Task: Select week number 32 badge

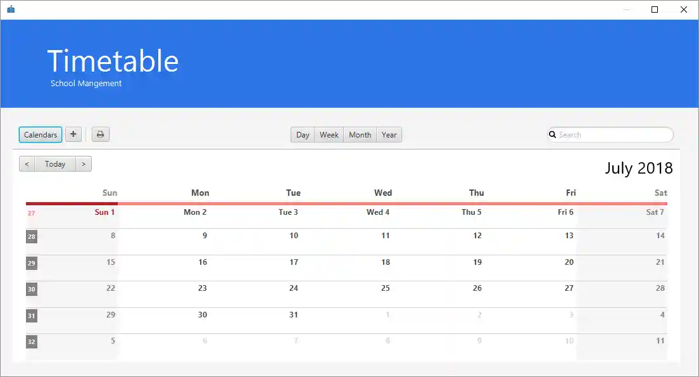Action: point(32,342)
